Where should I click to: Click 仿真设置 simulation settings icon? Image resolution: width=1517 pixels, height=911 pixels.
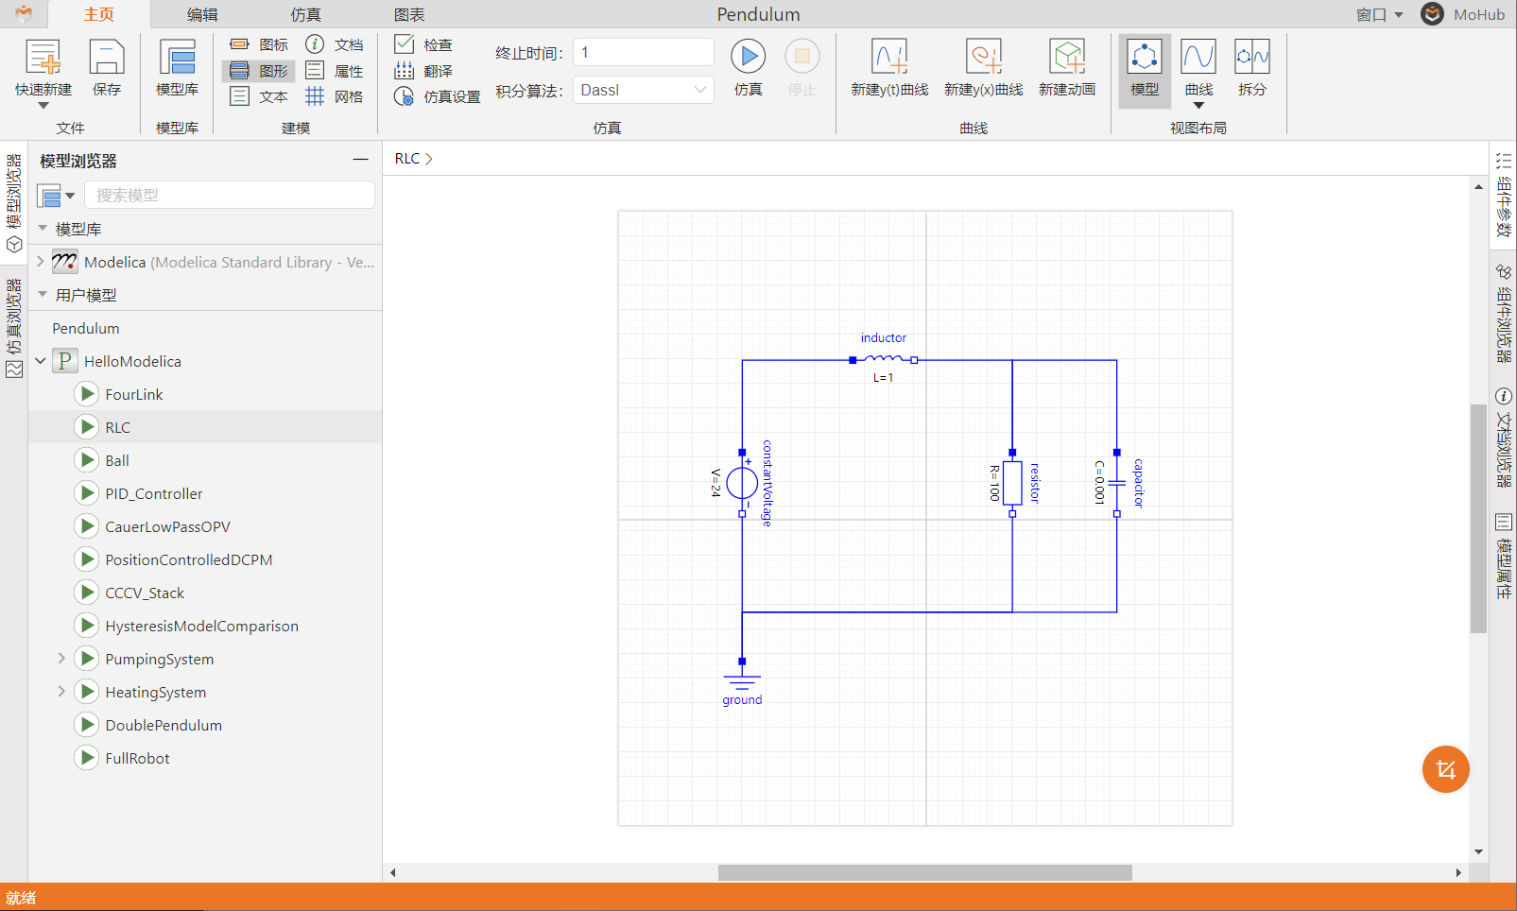[404, 96]
